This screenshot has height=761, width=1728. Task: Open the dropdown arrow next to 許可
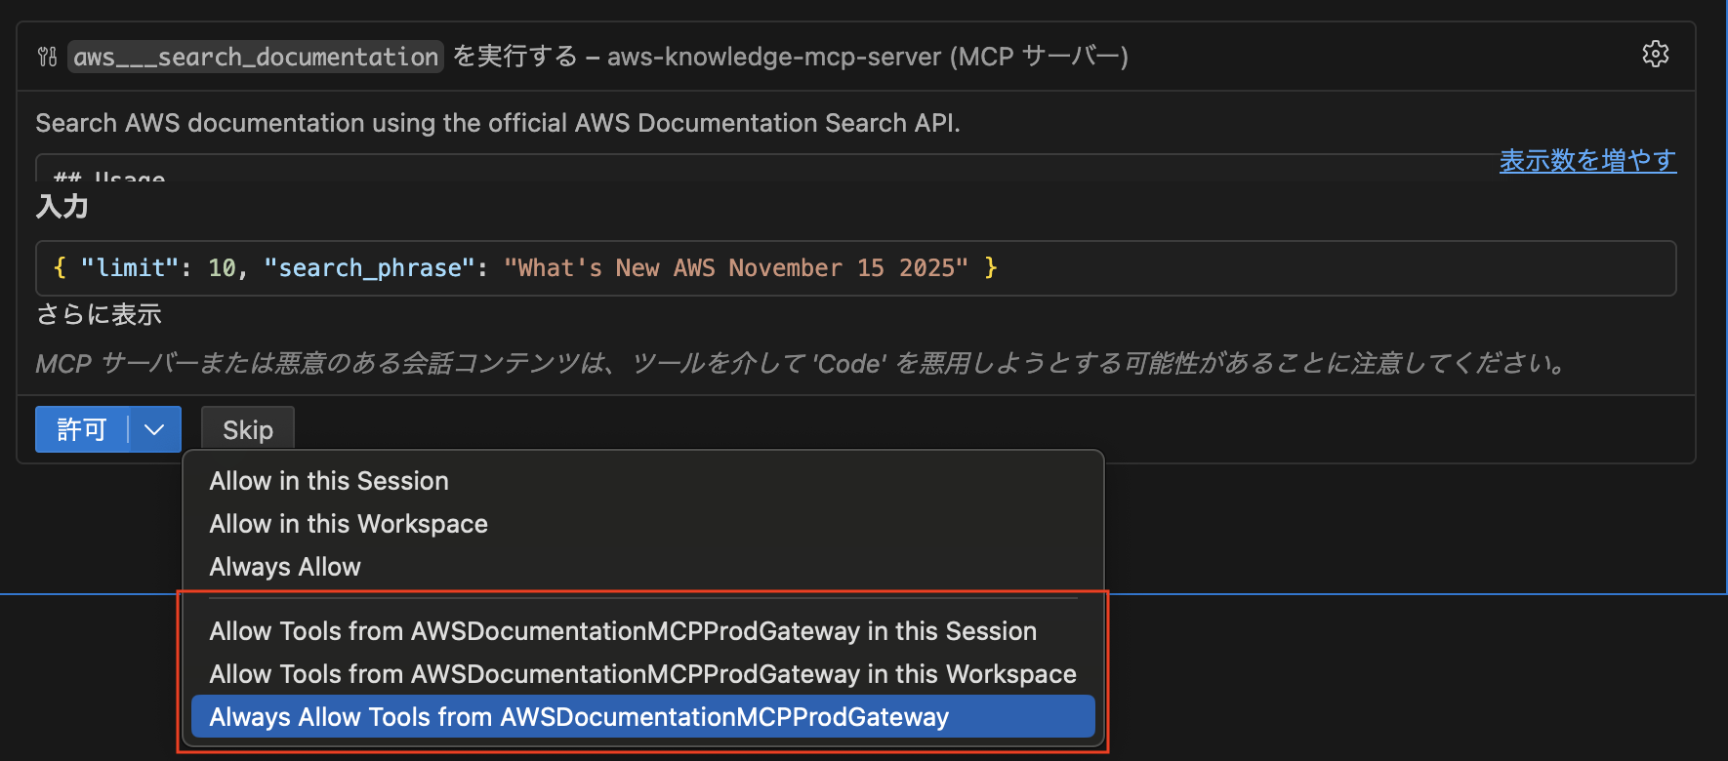[154, 429]
